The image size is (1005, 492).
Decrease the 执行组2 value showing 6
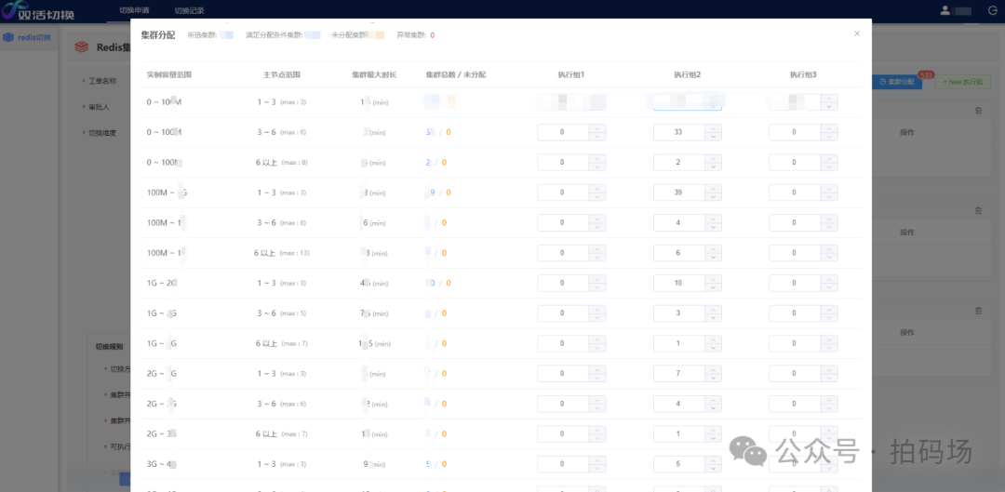tap(714, 257)
